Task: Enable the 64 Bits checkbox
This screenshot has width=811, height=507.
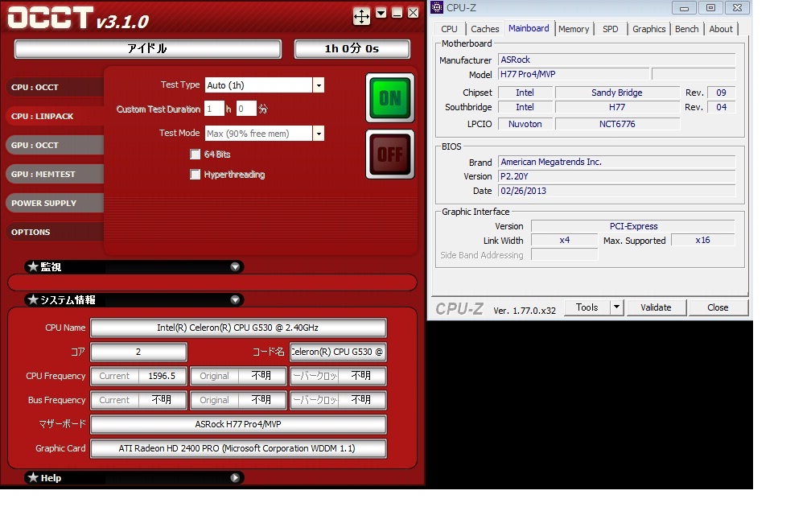Action: 195,154
